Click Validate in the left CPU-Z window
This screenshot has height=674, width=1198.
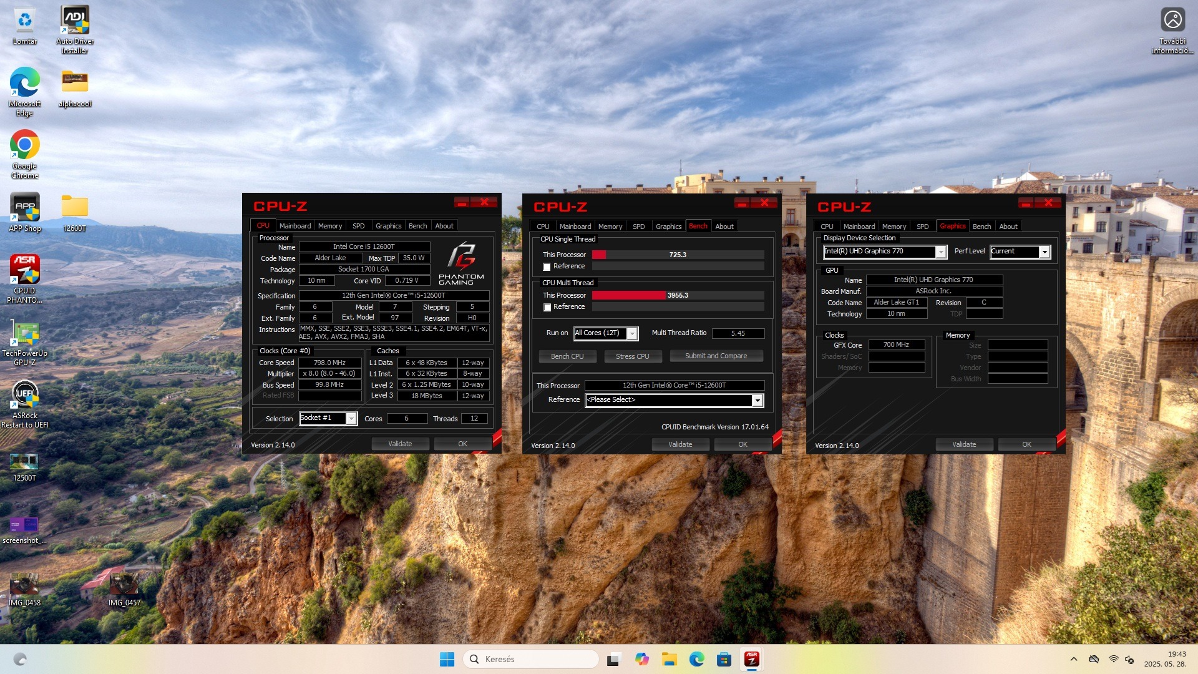point(400,444)
